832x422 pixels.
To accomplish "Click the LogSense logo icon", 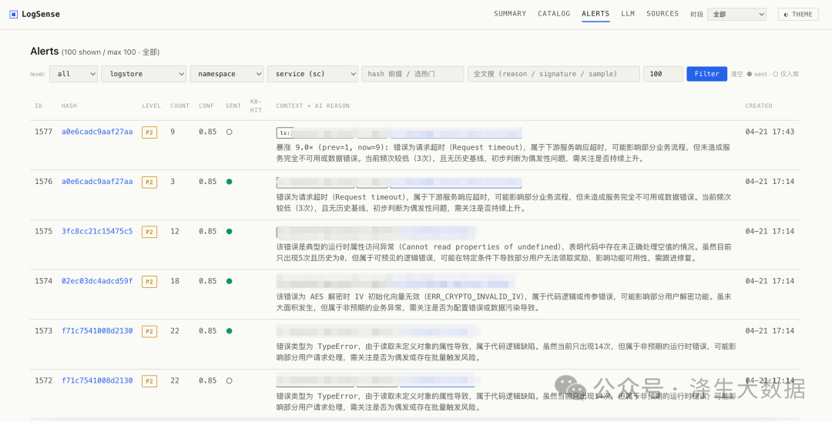I will (14, 15).
